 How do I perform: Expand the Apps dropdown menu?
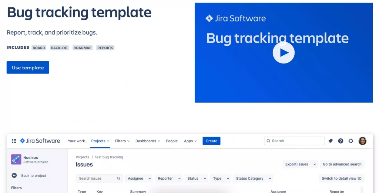click(x=190, y=141)
